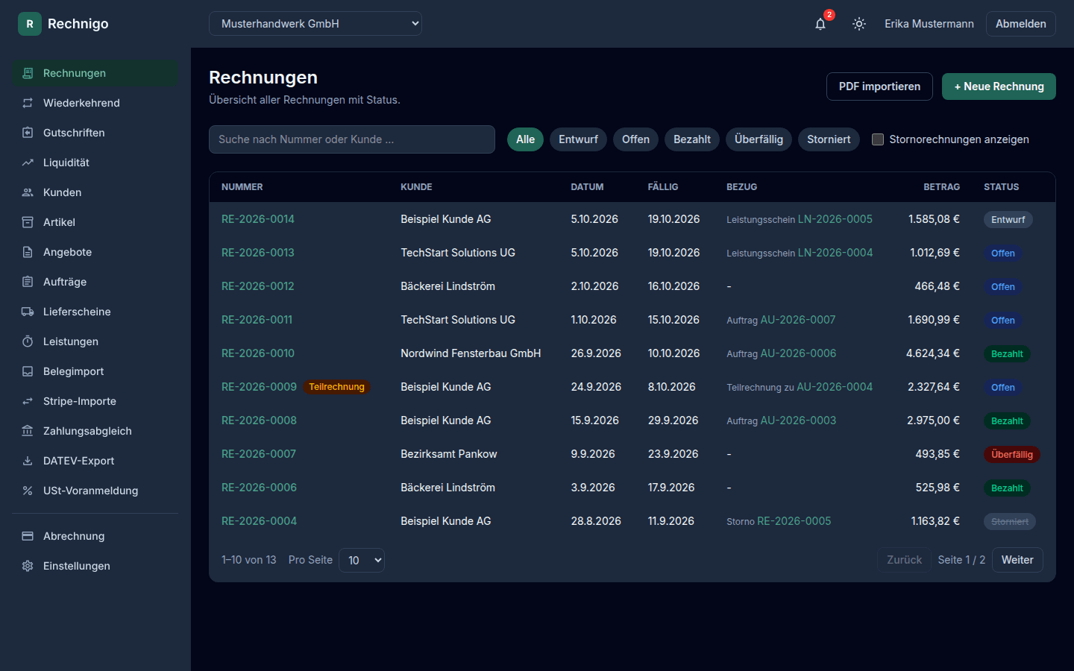Click the Stripe-Importe arrows icon
Viewport: 1074px width, 671px height.
(28, 401)
